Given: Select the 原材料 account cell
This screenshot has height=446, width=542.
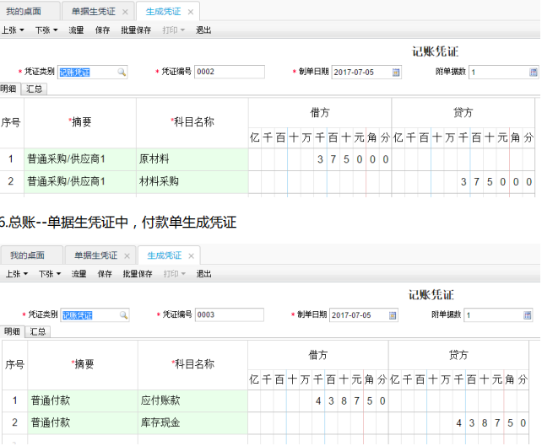Looking at the screenshot, I should pos(192,159).
